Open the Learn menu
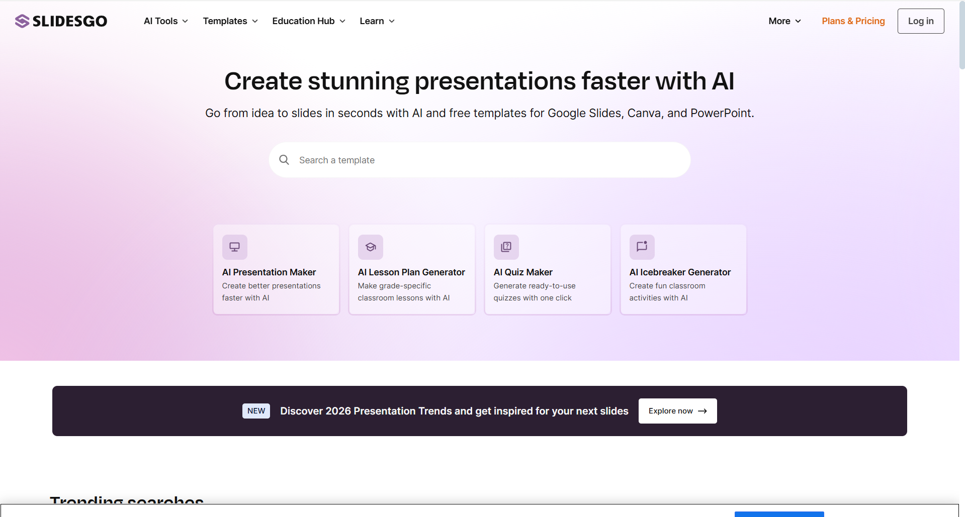 click(377, 21)
